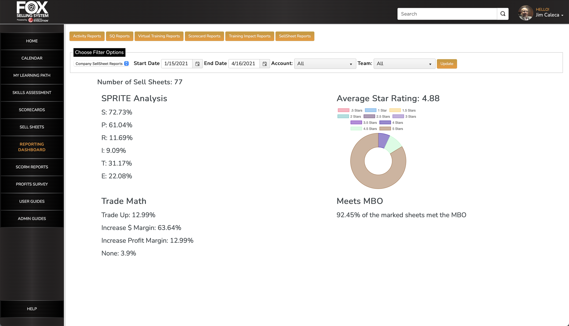Select the Reporting Dashboard sidebar item
The image size is (569, 326).
(x=32, y=147)
